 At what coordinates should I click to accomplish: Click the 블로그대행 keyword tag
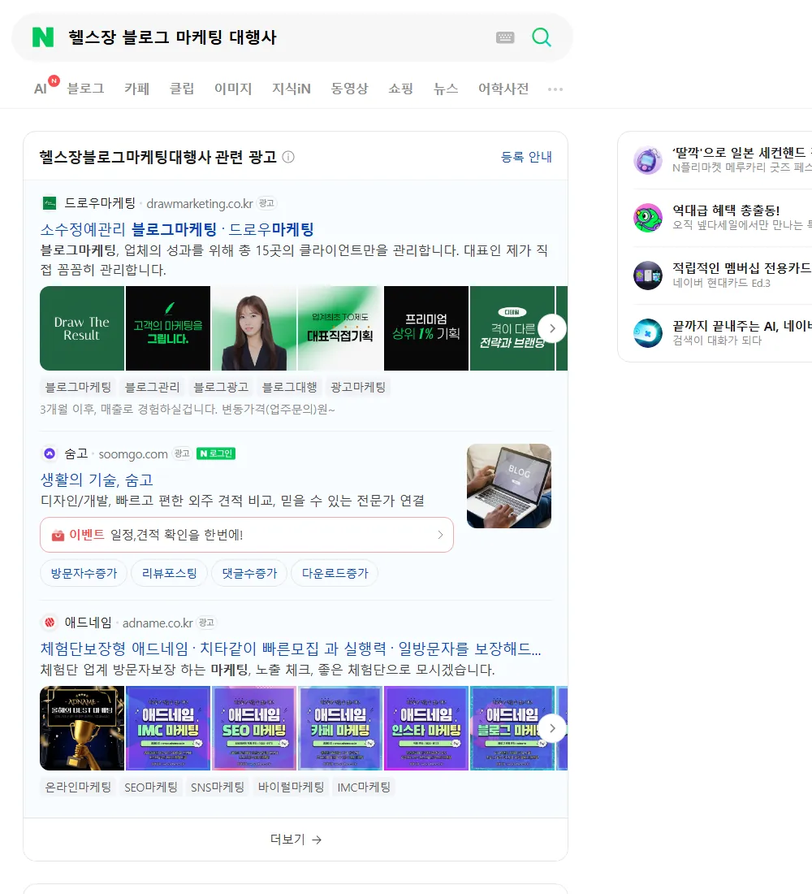289,387
